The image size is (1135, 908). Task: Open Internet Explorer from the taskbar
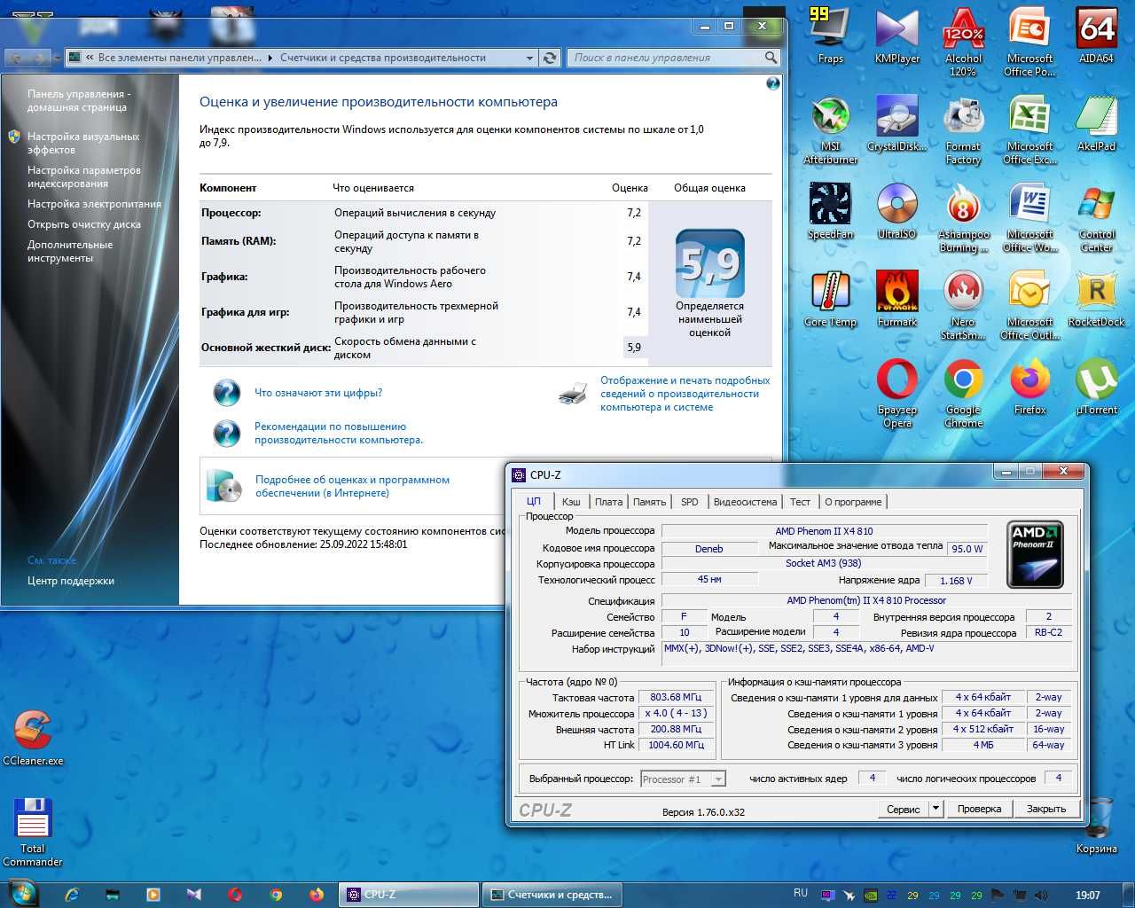pos(72,895)
